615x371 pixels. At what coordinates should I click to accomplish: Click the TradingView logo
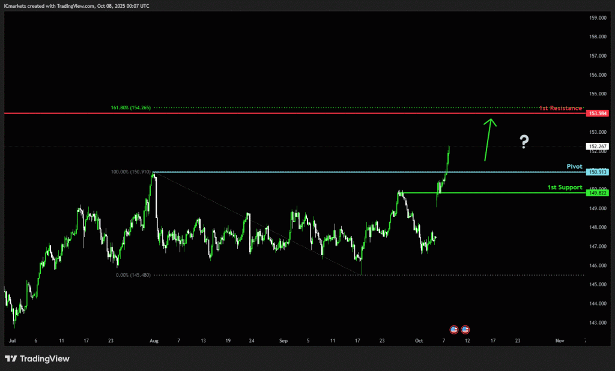37,358
